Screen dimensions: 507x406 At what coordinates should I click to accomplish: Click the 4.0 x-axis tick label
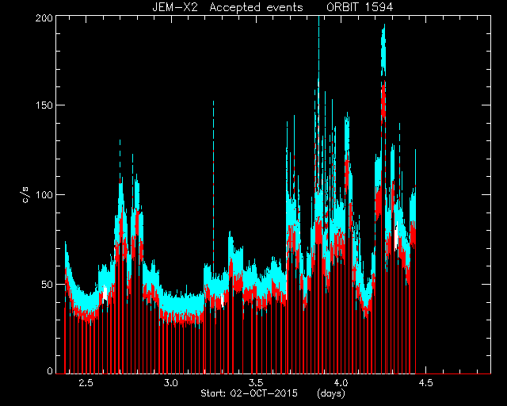pos(341,383)
